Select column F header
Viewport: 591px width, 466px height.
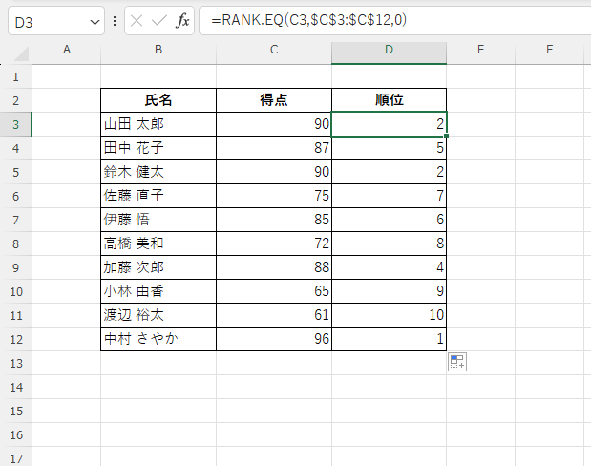point(550,50)
